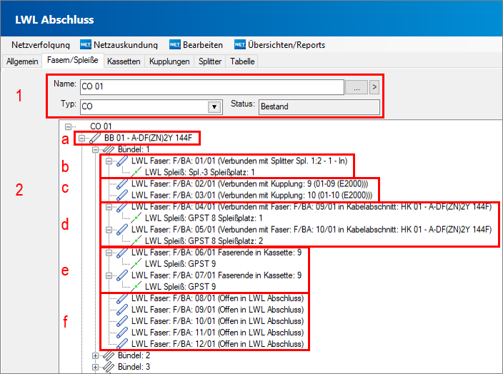
Task: Open the Netzverfolgung menu
Action: [x=40, y=45]
